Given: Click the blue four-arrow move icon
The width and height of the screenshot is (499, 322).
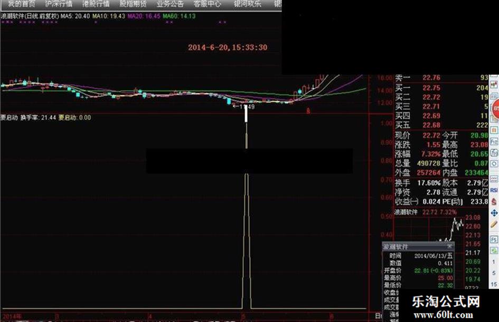Looking at the screenshot, I should coord(494,213).
